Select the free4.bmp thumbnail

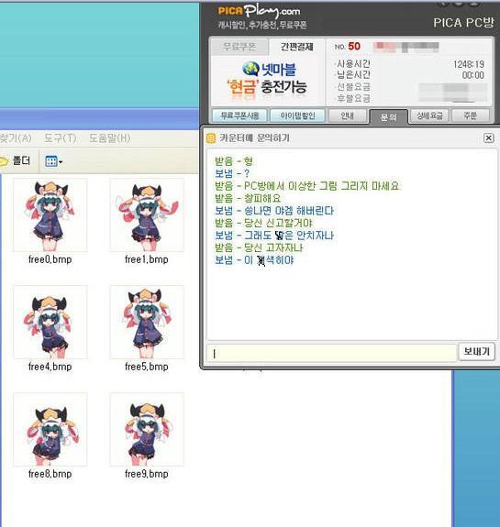click(x=50, y=322)
